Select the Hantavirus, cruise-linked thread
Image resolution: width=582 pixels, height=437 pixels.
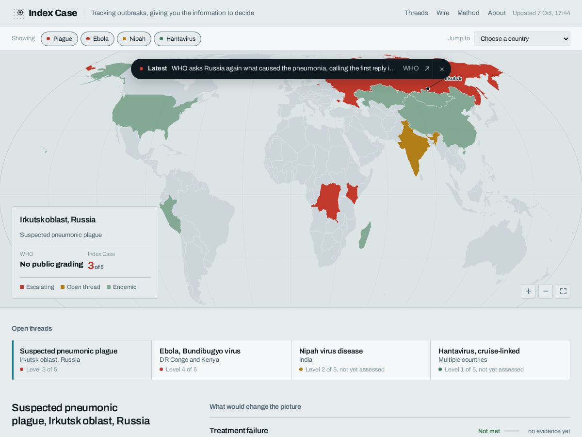pos(500,360)
